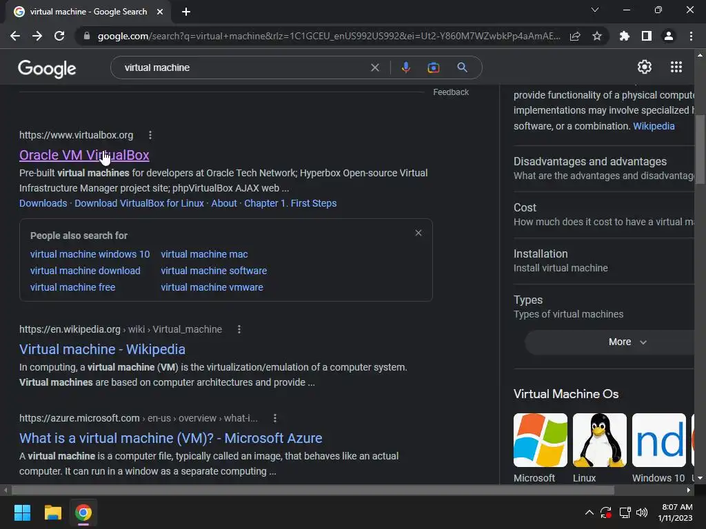Open Download VirtualBox for Linux link
Screen dimensions: 706x529
[139, 203]
